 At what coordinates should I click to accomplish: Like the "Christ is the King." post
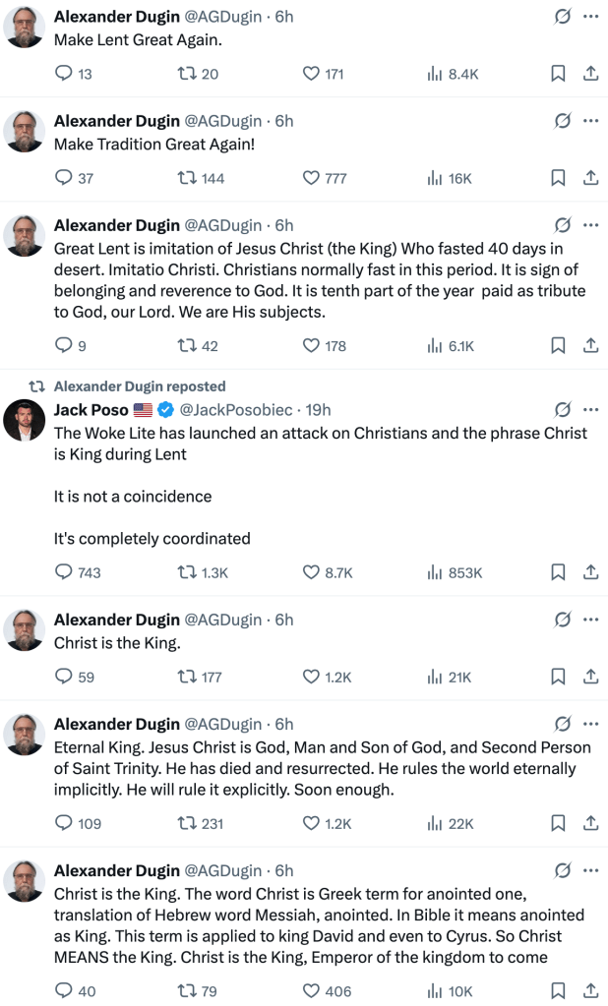pos(312,677)
